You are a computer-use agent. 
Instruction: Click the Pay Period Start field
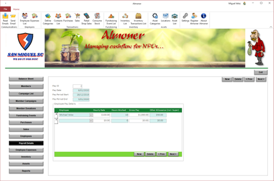pyautogui.click(x=81, y=95)
